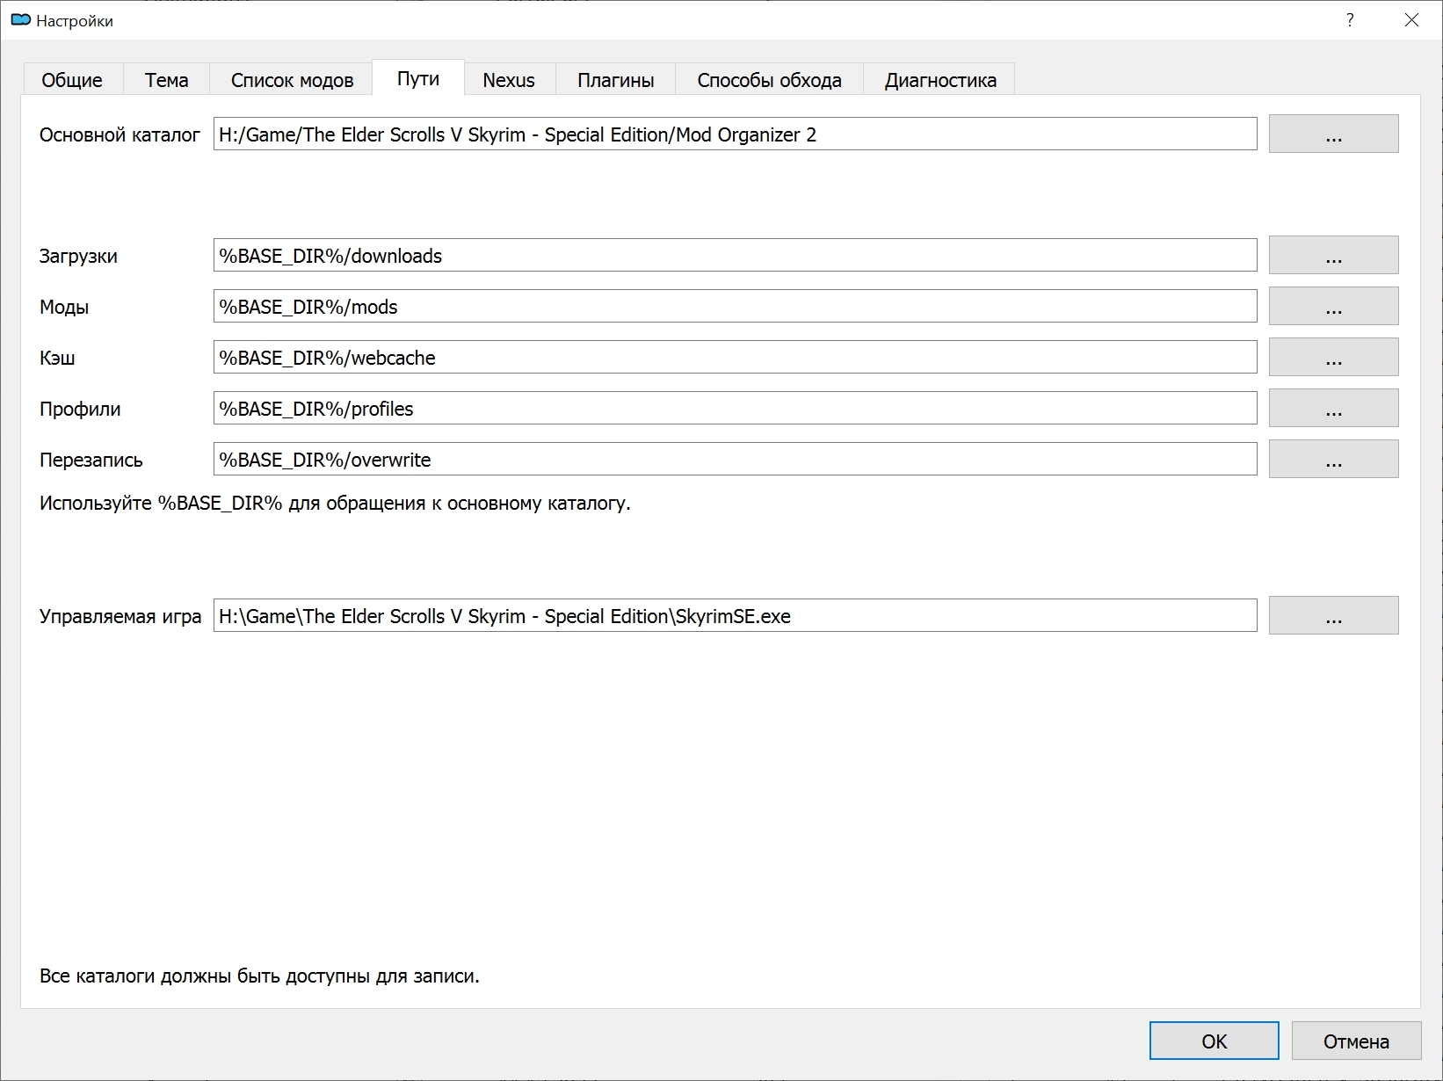Image resolution: width=1443 pixels, height=1081 pixels.
Task: Click the Загрузки label
Action: point(78,256)
